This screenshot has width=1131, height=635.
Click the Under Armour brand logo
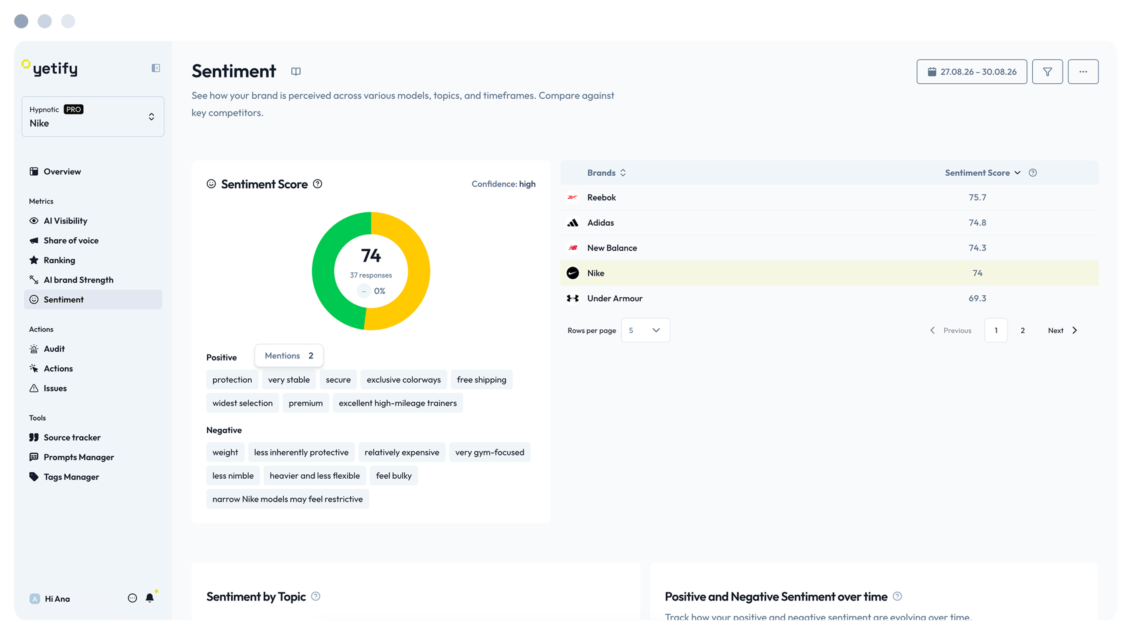[573, 299]
